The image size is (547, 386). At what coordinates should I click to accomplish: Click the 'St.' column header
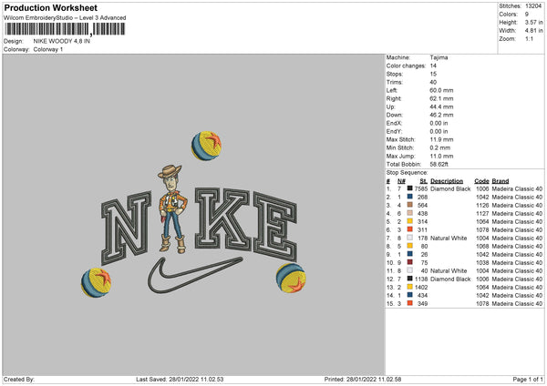click(x=424, y=181)
